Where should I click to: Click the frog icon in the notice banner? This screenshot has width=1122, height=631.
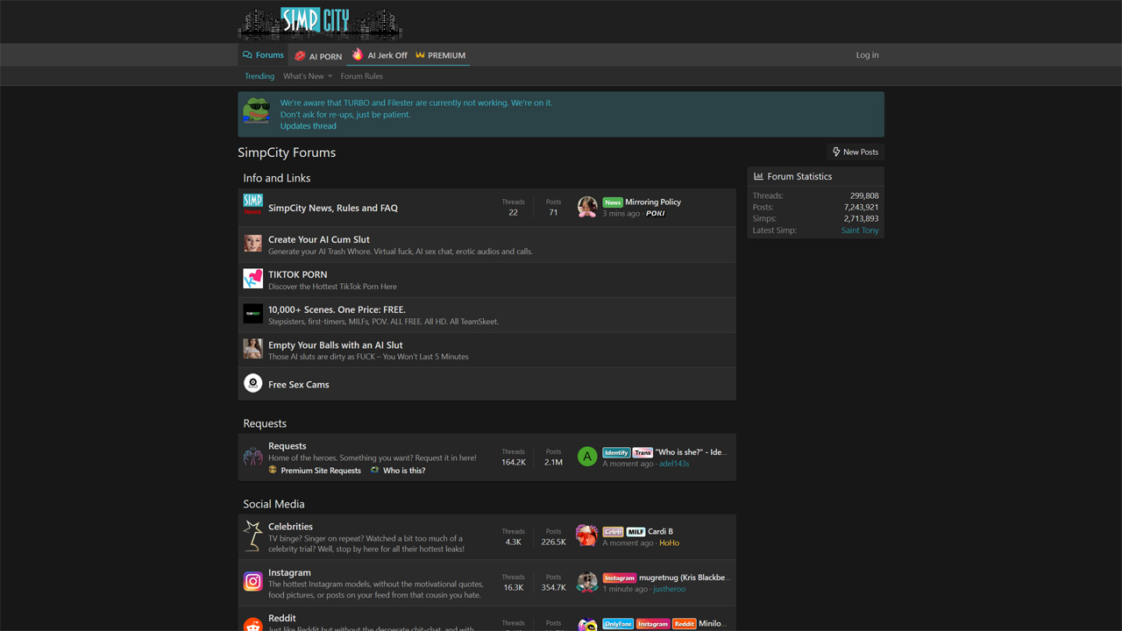(256, 111)
